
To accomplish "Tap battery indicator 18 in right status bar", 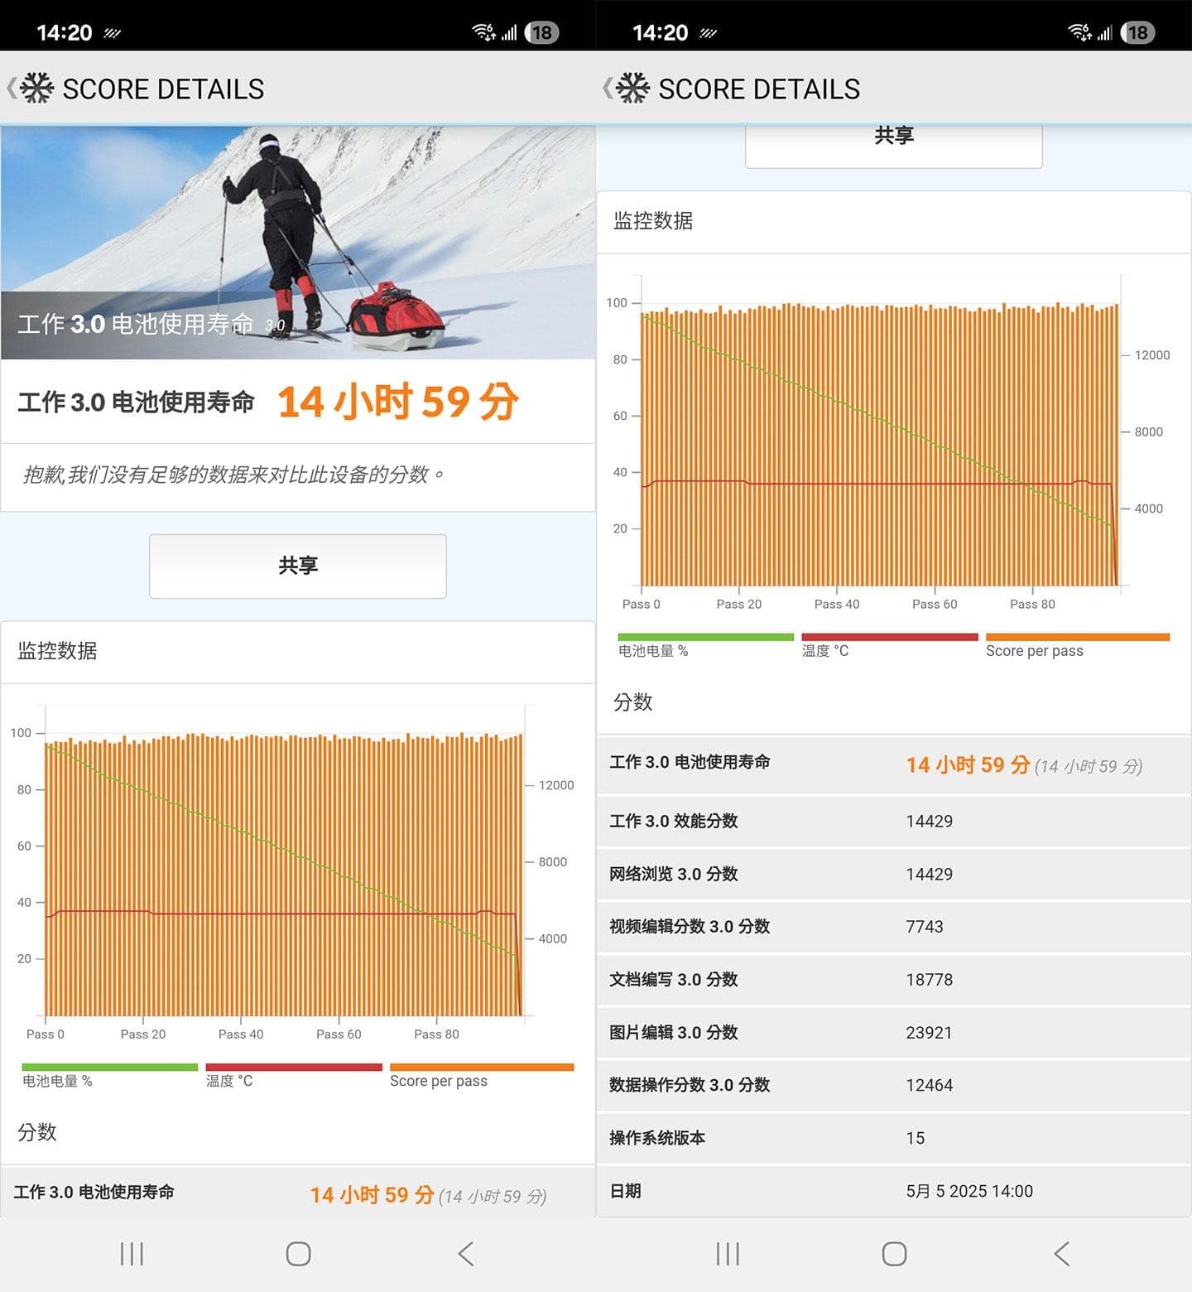I will click(x=1138, y=32).
